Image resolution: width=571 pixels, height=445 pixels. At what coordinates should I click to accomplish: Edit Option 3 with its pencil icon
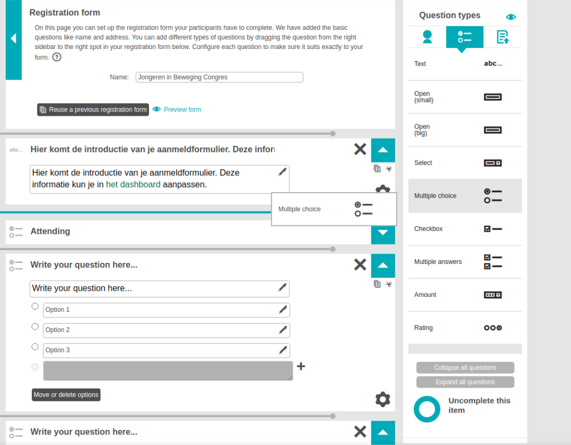pyautogui.click(x=283, y=350)
